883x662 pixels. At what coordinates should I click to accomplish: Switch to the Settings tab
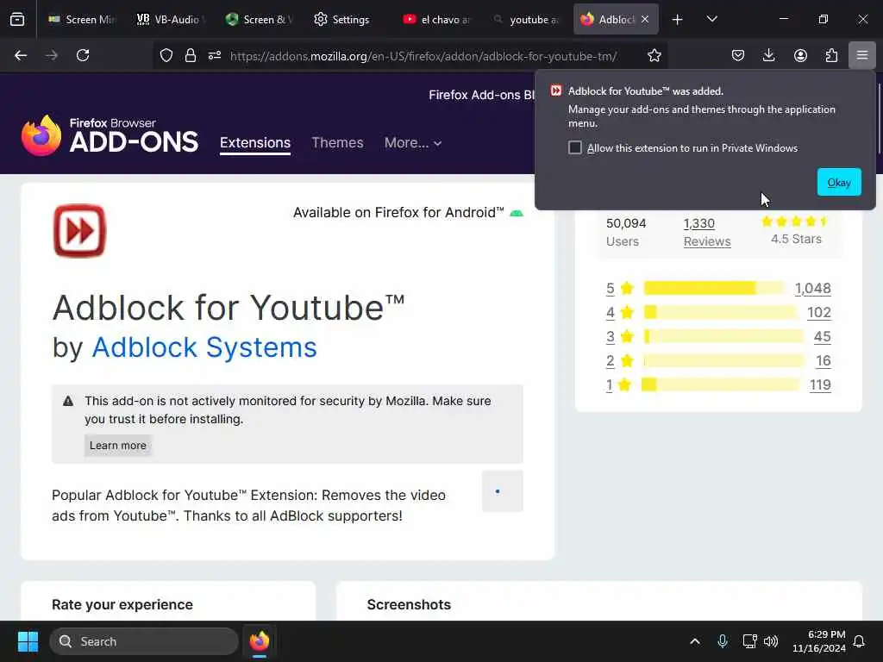(x=348, y=19)
